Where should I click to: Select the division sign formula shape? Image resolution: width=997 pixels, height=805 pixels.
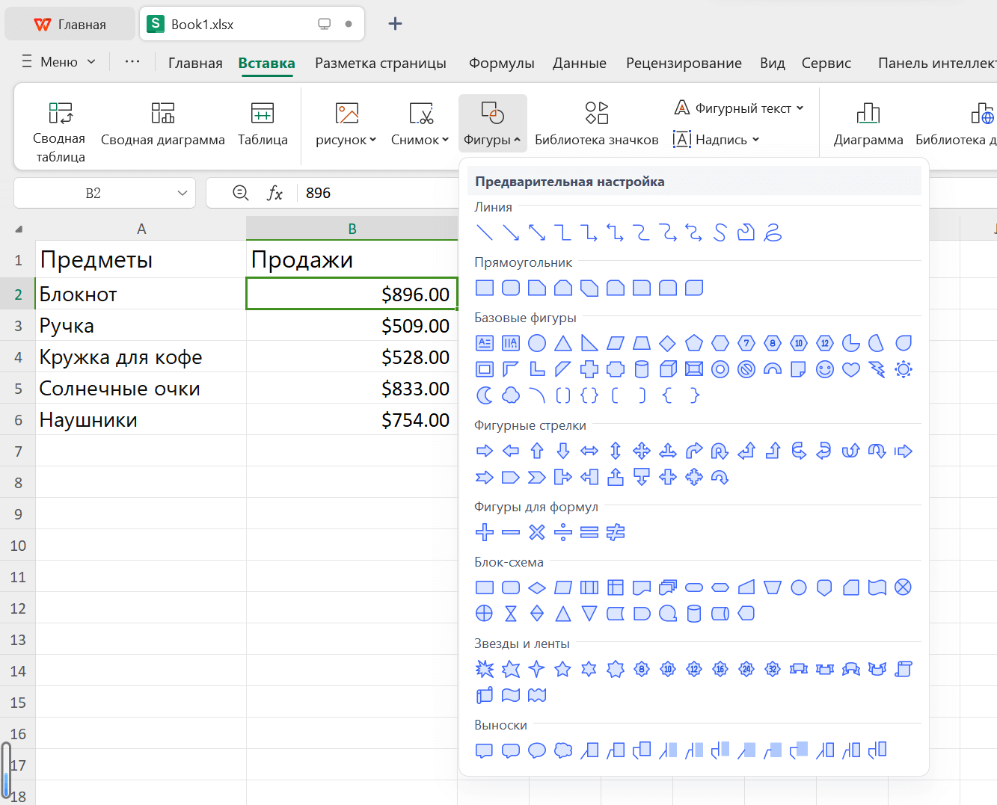point(563,532)
